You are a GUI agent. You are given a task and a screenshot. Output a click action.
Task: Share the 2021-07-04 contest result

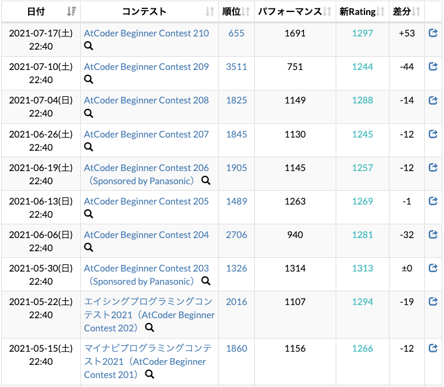pyautogui.click(x=433, y=100)
